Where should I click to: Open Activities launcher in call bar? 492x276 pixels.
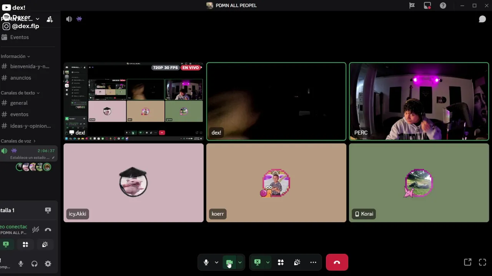[281, 263]
